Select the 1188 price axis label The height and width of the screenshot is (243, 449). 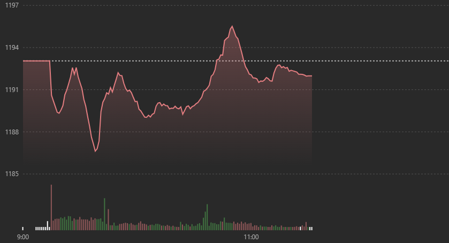12,132
